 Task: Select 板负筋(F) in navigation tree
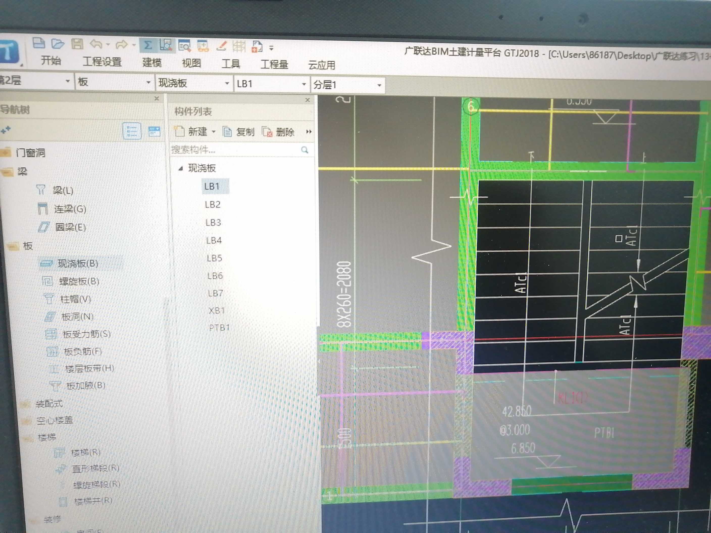coord(83,352)
